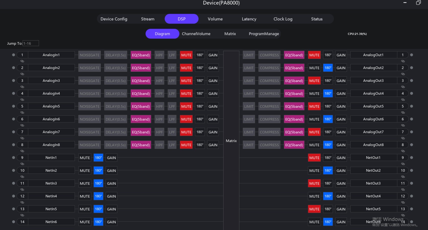
Task: Click the Jump To input field
Action: pyautogui.click(x=31, y=43)
